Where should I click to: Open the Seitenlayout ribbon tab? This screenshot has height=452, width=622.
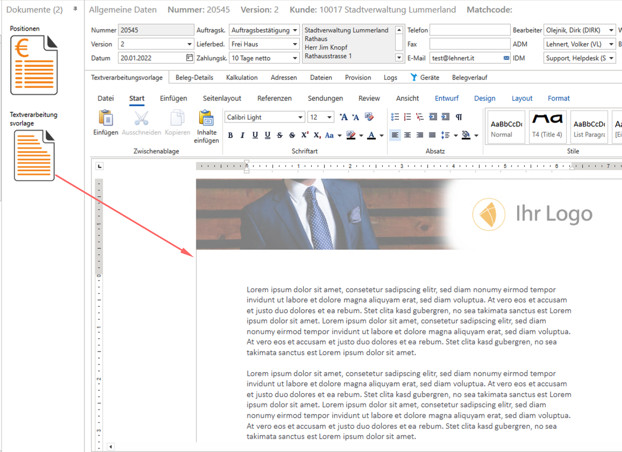click(222, 98)
